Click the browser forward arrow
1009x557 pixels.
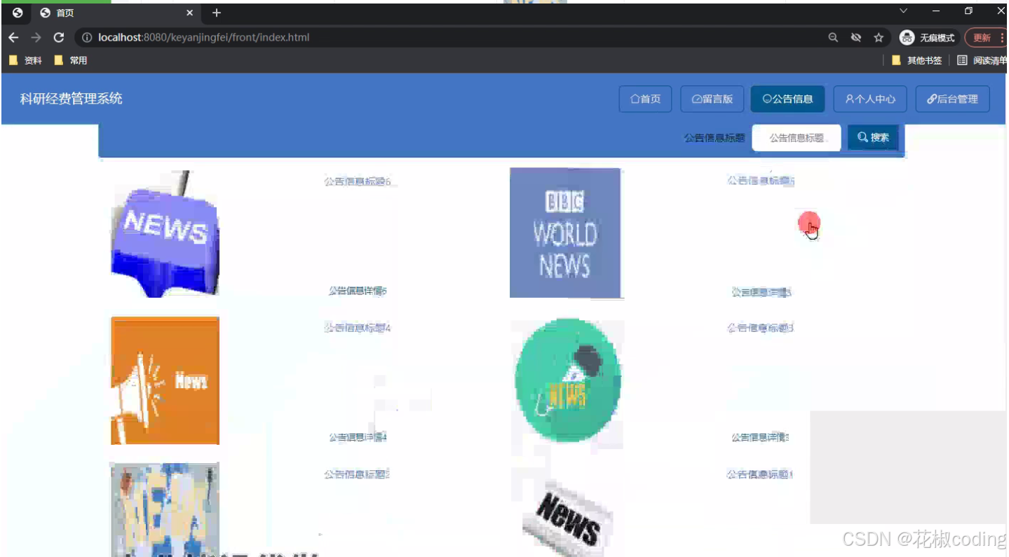[x=36, y=37]
